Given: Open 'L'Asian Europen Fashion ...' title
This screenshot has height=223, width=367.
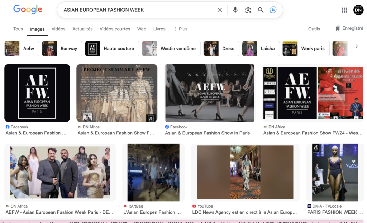Looking at the screenshot, I should (152, 212).
